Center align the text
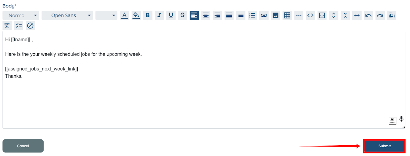Image resolution: width=410 pixels, height=156 pixels. tap(206, 15)
